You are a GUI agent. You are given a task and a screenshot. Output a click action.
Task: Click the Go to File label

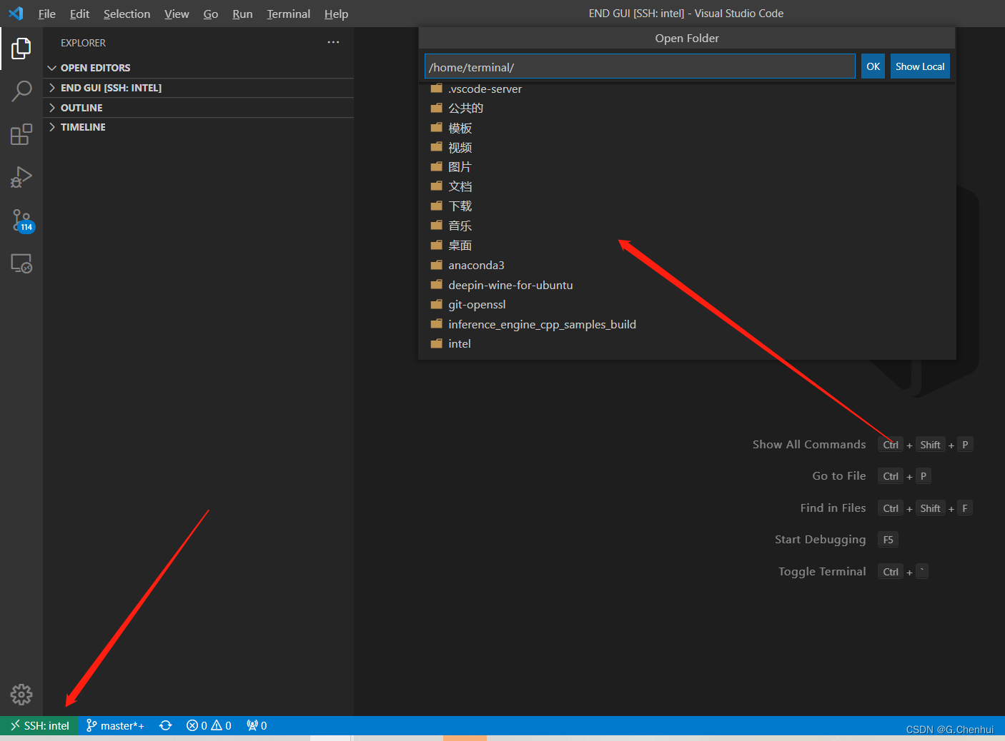click(x=839, y=476)
